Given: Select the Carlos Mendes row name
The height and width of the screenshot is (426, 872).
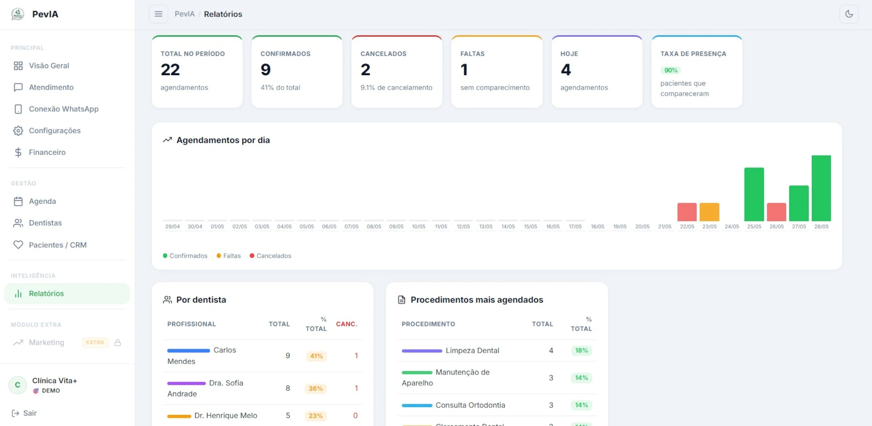Looking at the screenshot, I should tap(202, 356).
